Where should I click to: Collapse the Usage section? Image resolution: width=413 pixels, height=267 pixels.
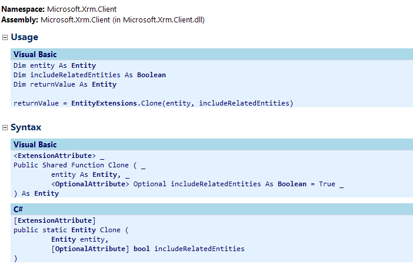point(5,38)
